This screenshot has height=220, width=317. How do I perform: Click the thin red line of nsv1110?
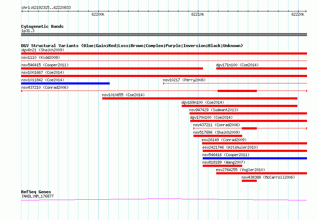(x=164, y=61)
